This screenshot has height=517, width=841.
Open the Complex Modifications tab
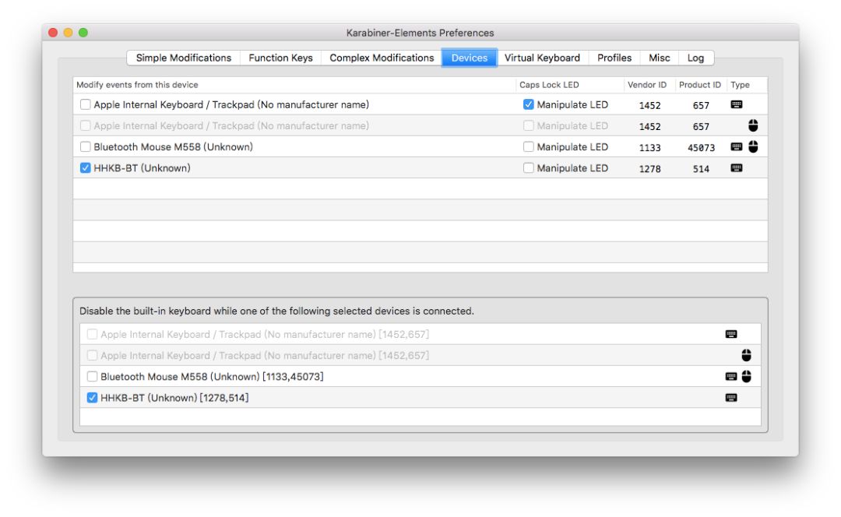[x=382, y=58]
